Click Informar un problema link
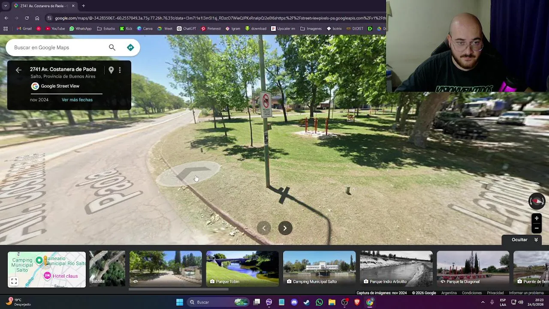This screenshot has width=549, height=309. point(526,293)
